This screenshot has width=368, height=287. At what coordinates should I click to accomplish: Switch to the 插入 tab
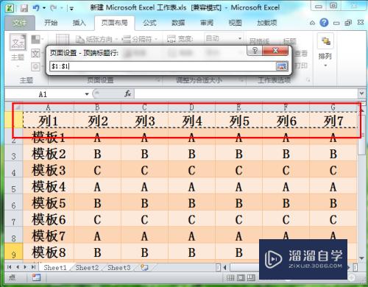pos(79,23)
